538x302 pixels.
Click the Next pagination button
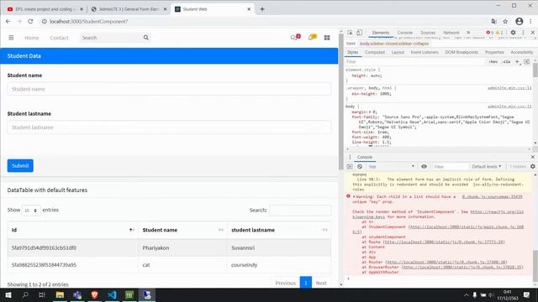click(x=321, y=284)
